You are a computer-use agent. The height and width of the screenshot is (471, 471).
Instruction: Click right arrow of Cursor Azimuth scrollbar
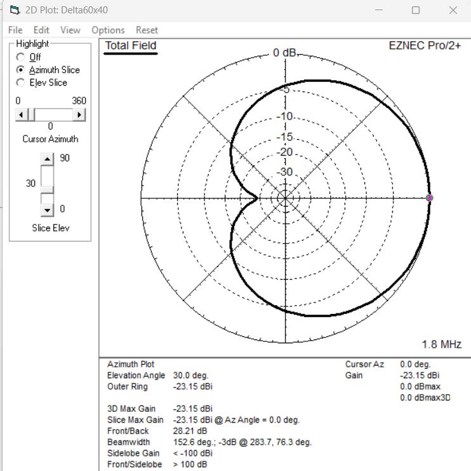pyautogui.click(x=79, y=114)
